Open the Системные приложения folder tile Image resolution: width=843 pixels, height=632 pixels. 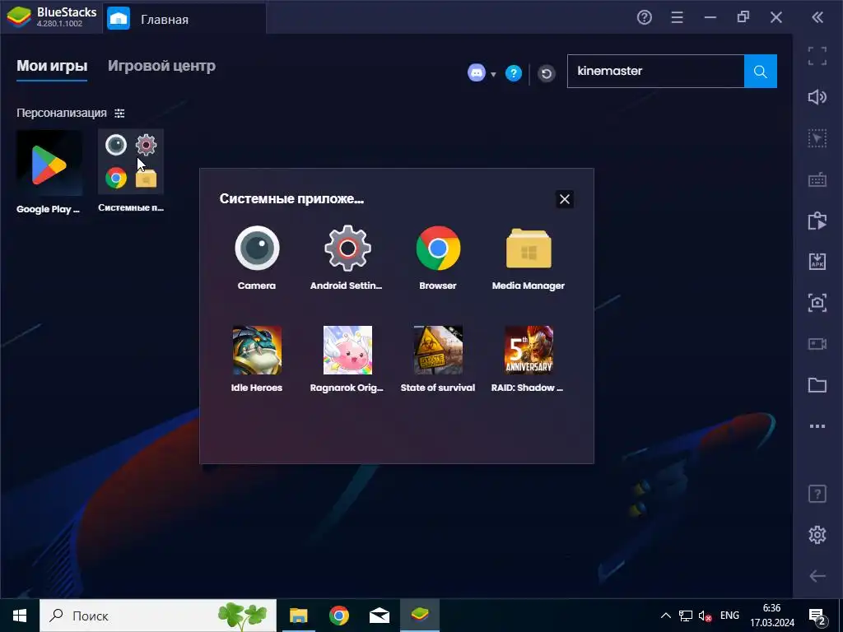(x=131, y=162)
